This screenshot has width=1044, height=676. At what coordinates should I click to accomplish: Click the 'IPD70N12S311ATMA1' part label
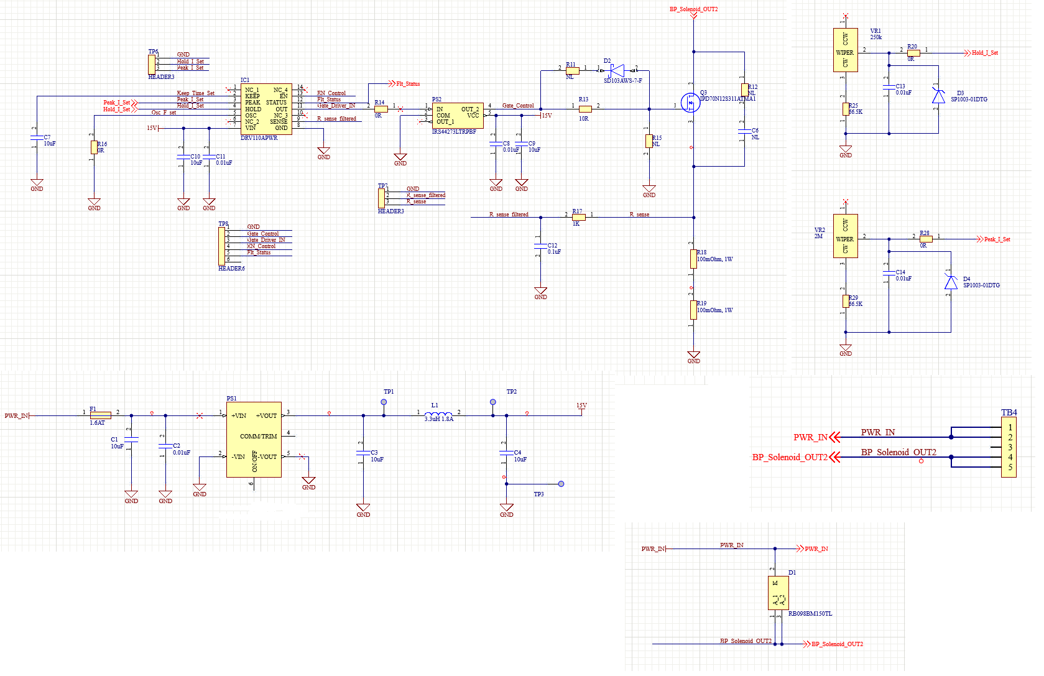(728, 99)
